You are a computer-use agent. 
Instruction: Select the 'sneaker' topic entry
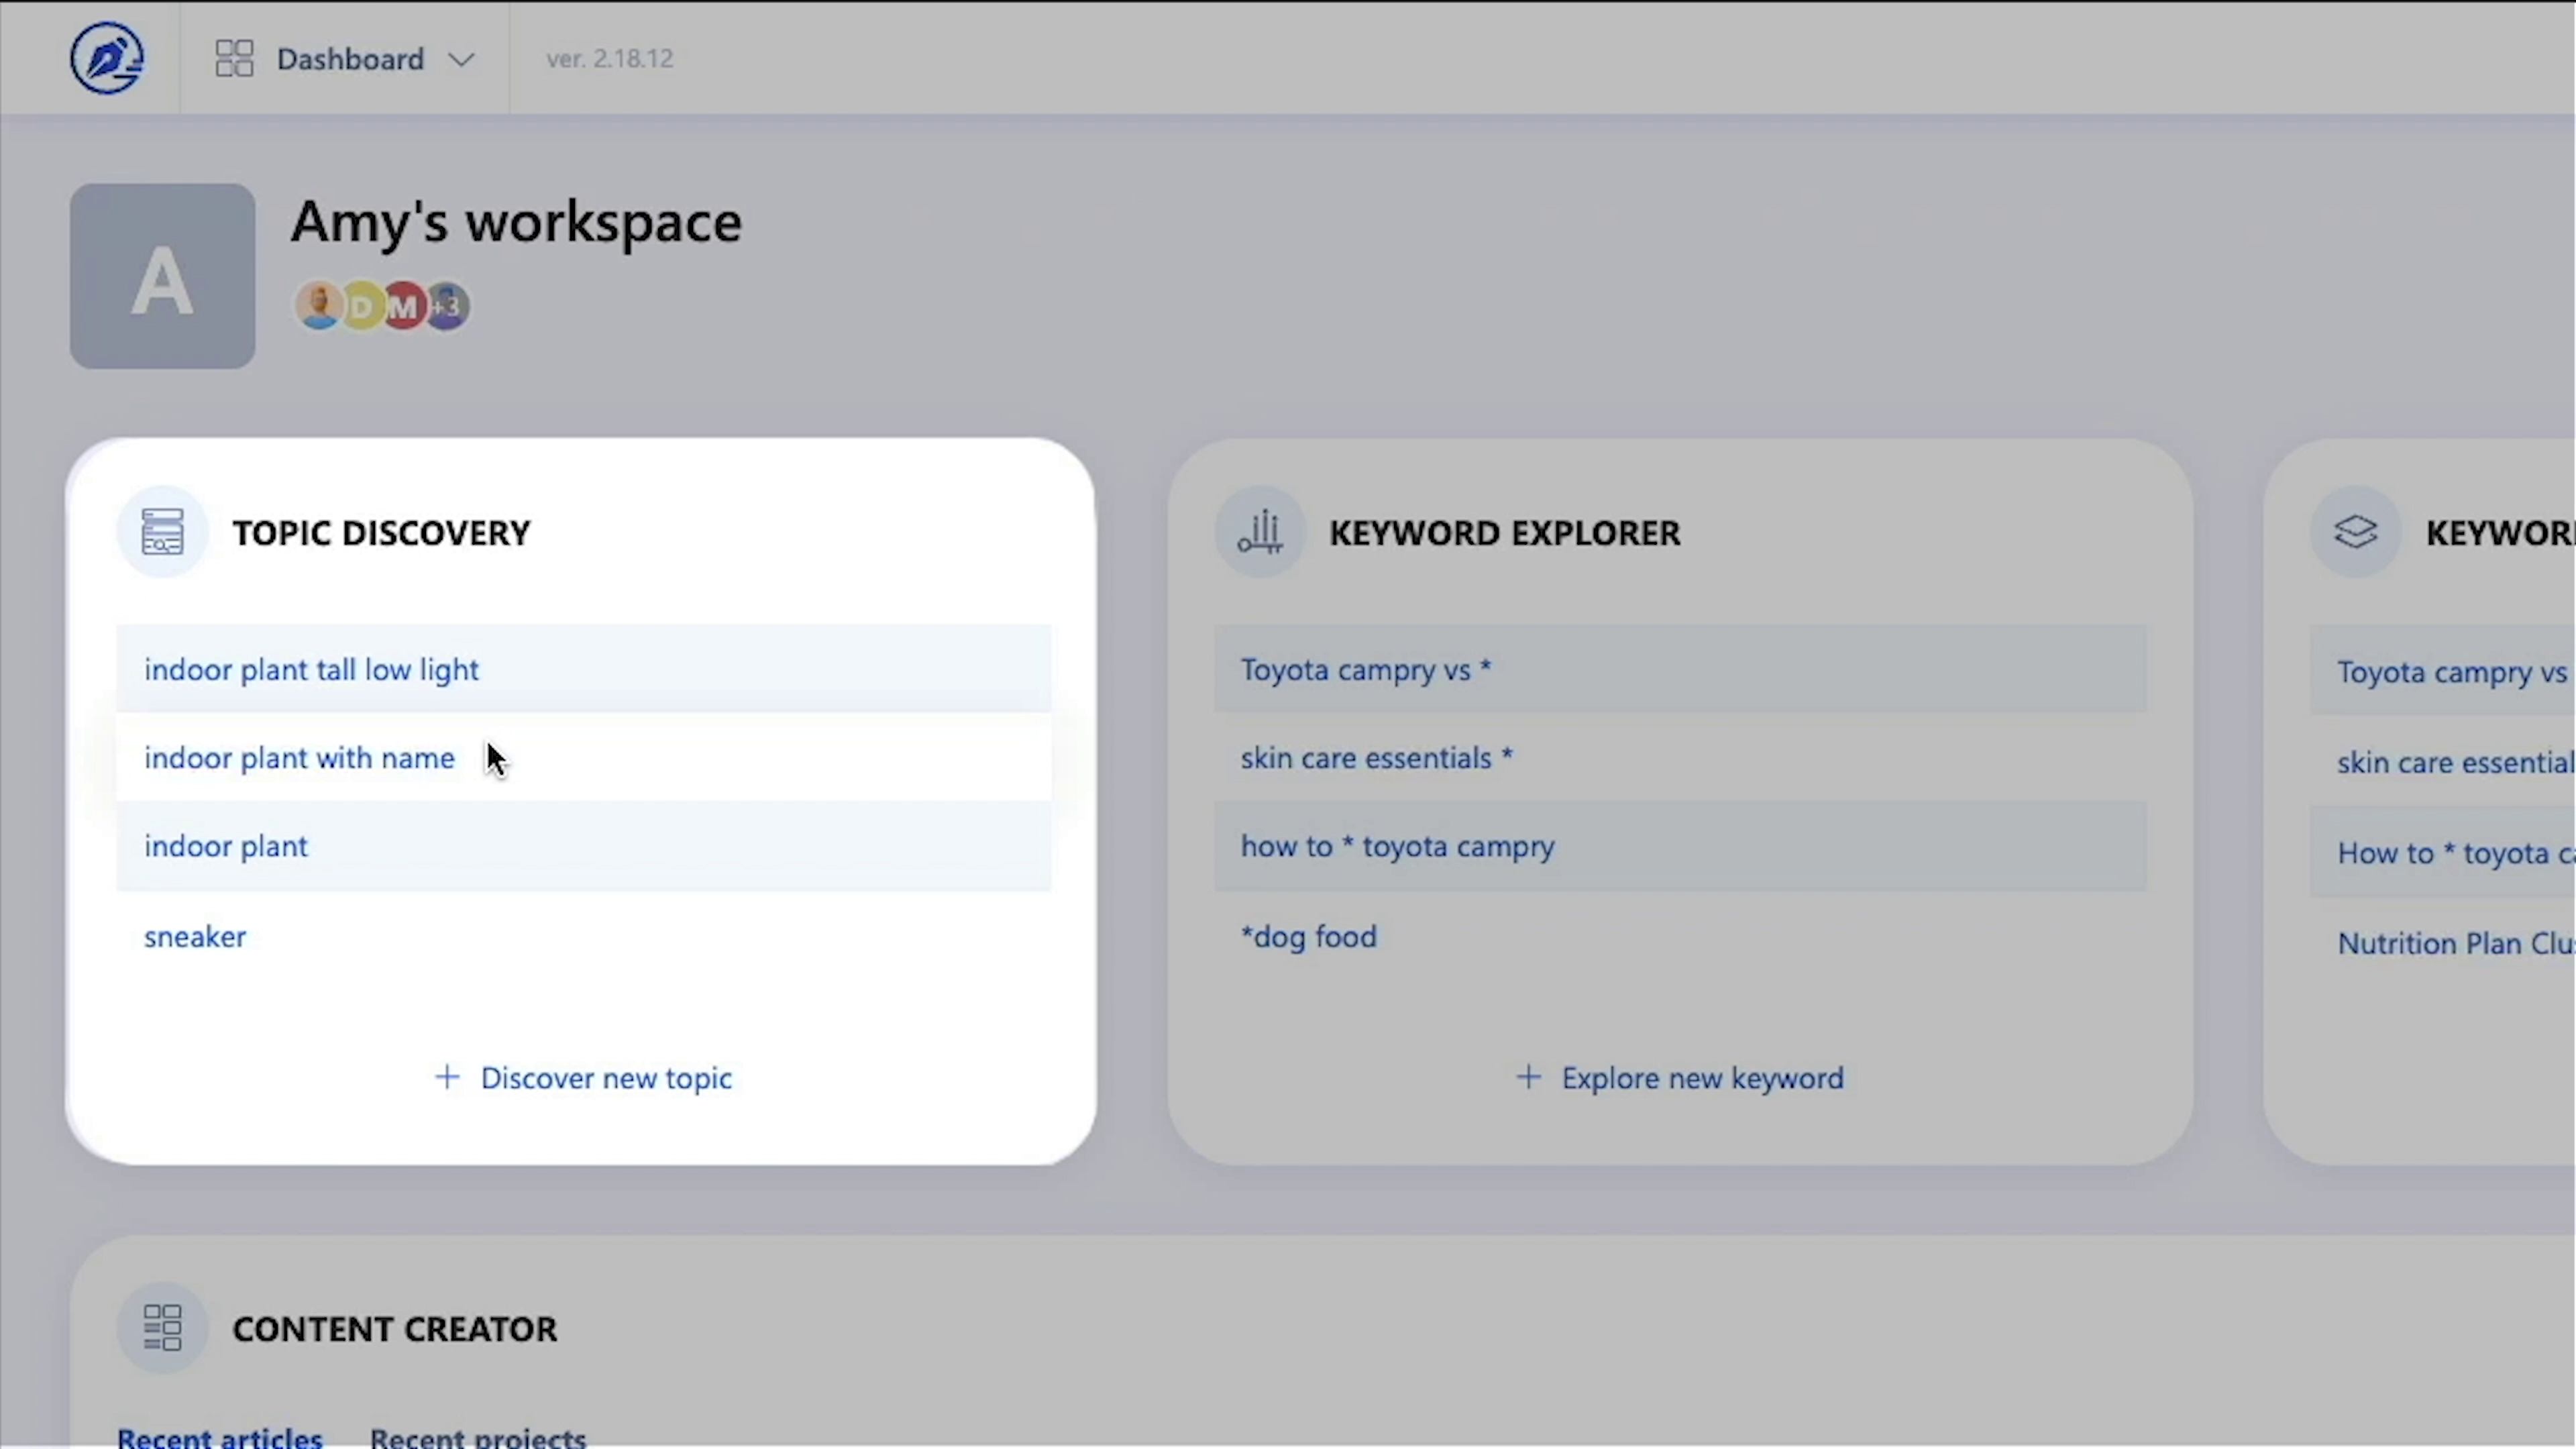195,937
